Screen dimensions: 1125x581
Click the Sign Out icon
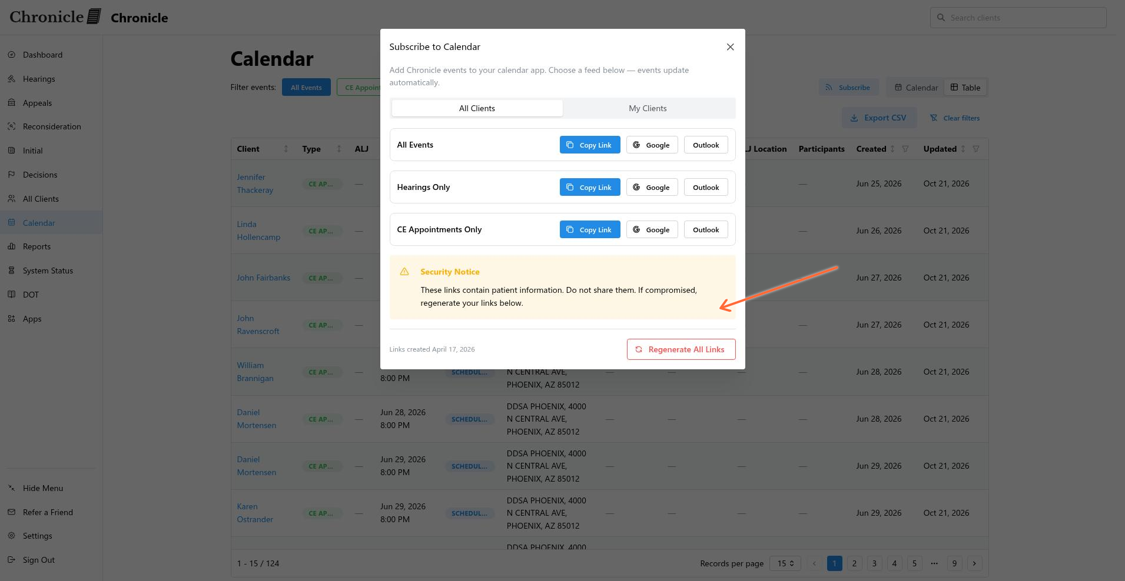click(11, 560)
